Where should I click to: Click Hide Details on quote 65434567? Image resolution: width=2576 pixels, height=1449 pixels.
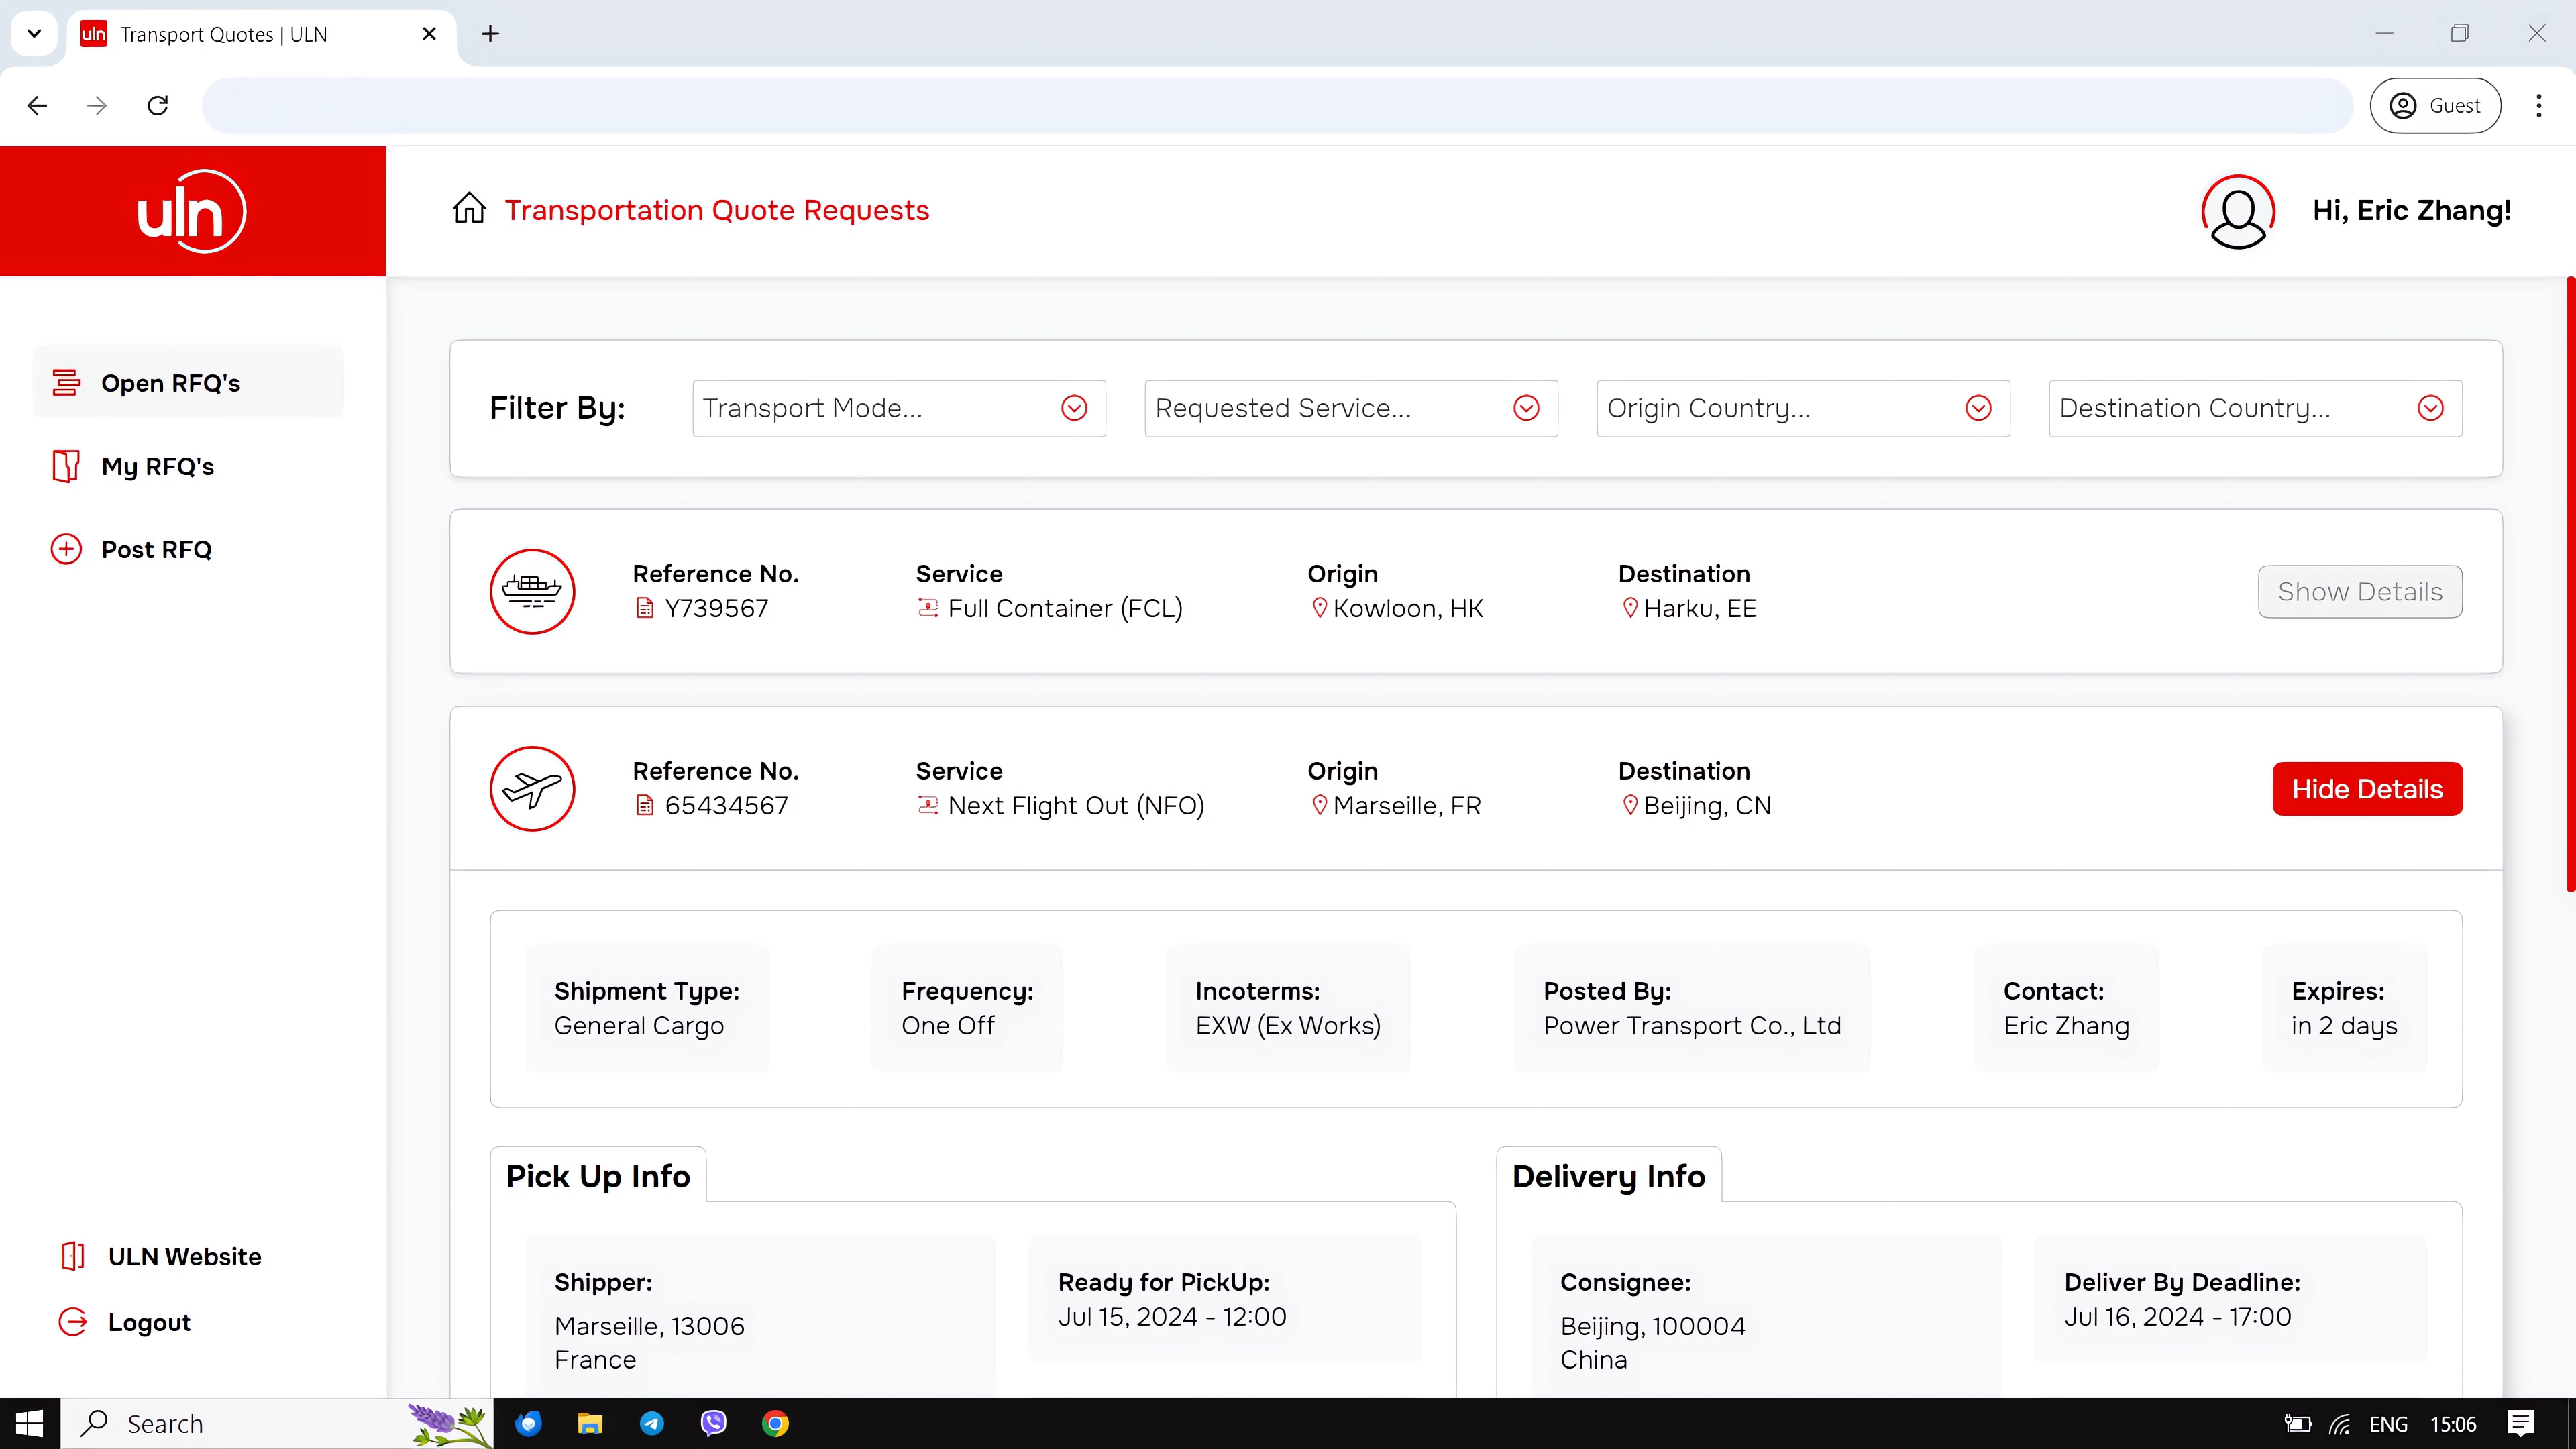(x=2366, y=788)
